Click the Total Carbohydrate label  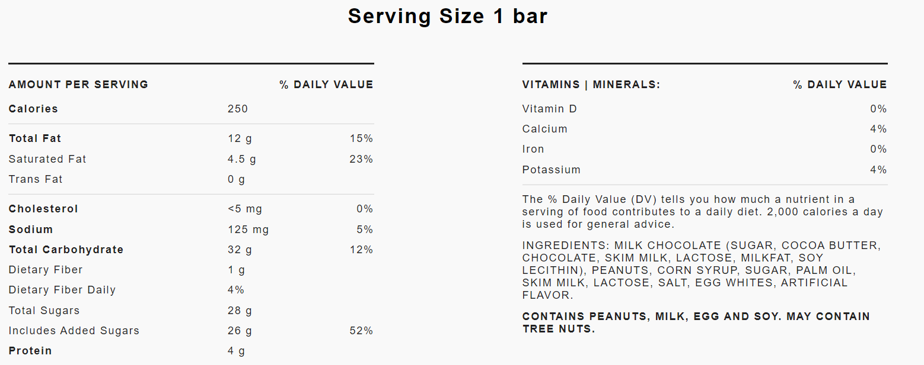click(x=66, y=250)
